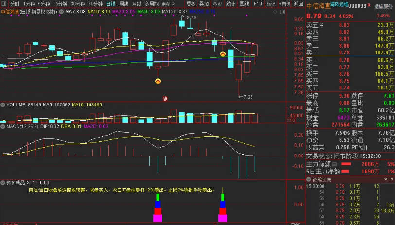The image size is (395, 225).
Task: Click the 运输服务 industry link
Action: tap(383, 6)
